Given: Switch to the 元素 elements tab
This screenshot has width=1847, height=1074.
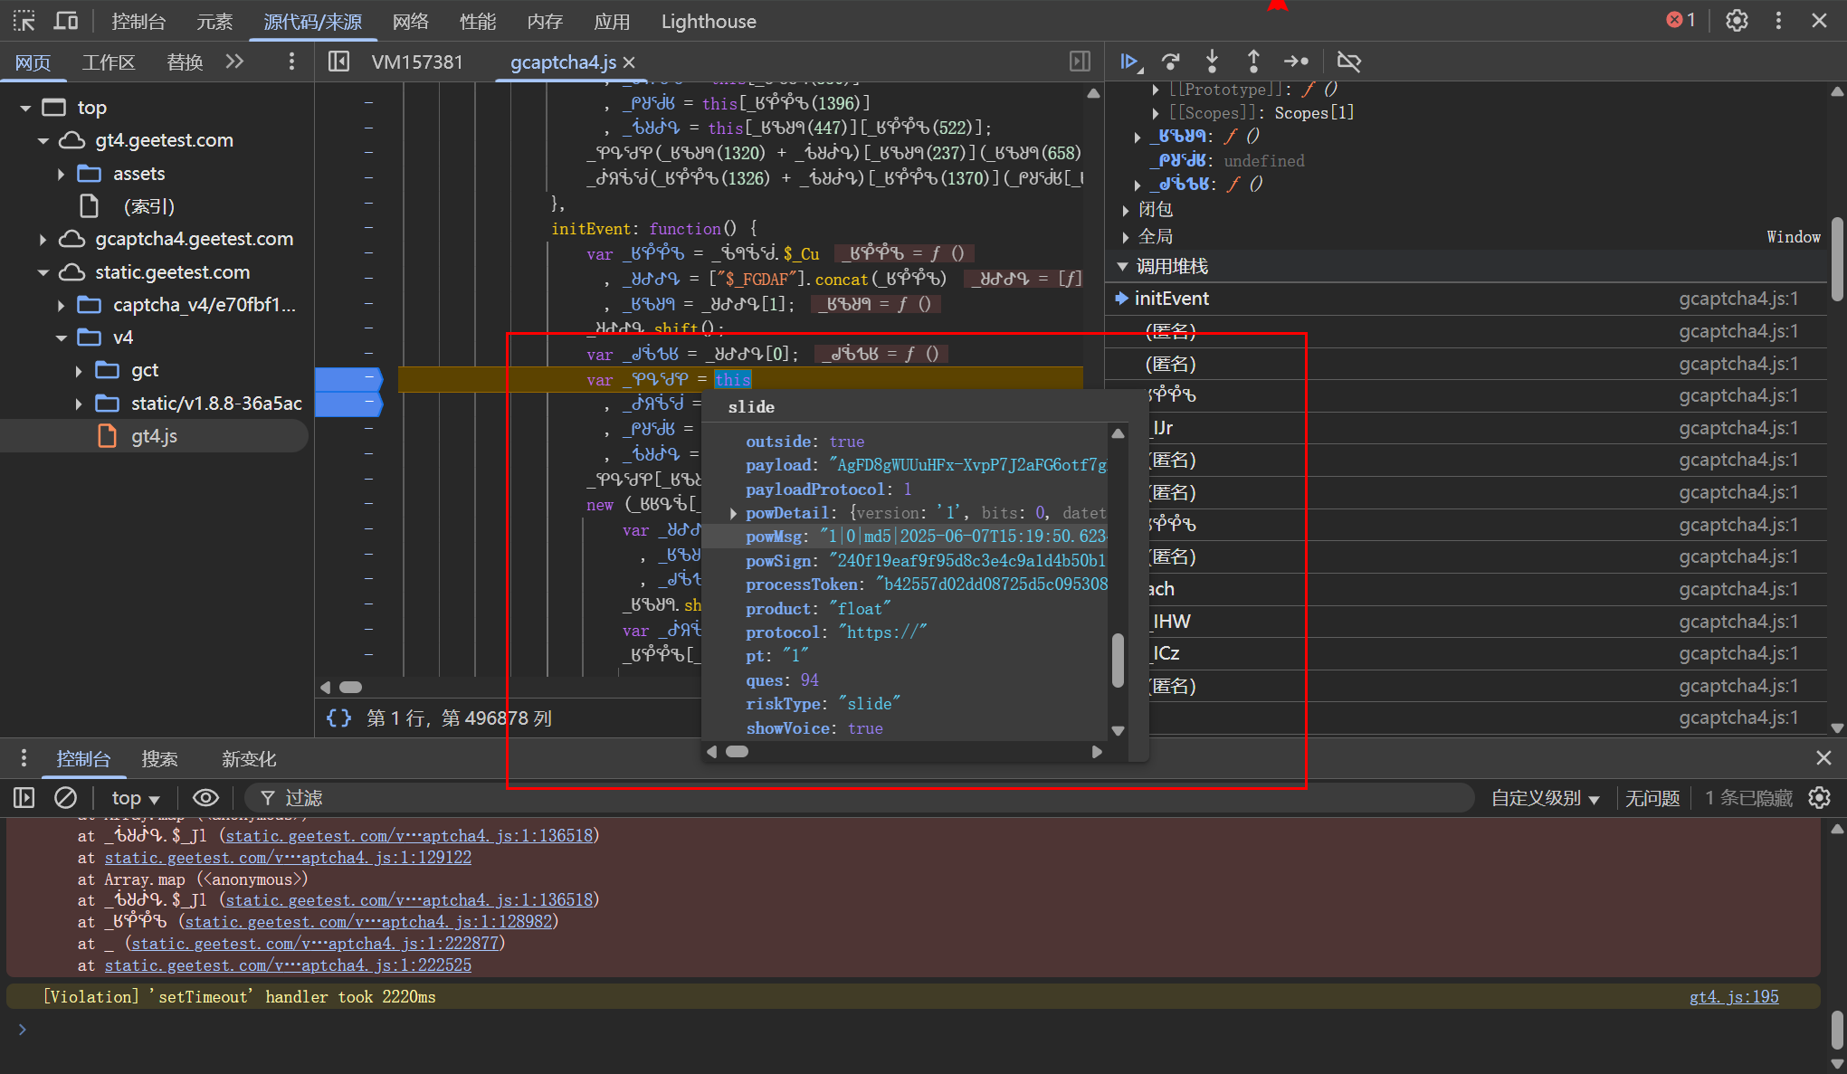Looking at the screenshot, I should click(x=214, y=21).
